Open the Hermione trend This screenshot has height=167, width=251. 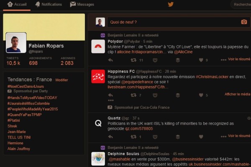(15, 143)
